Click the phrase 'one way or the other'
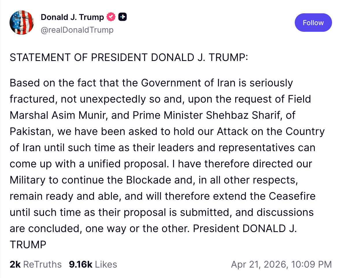This screenshot has height=278, width=341. pyautogui.click(x=137, y=229)
